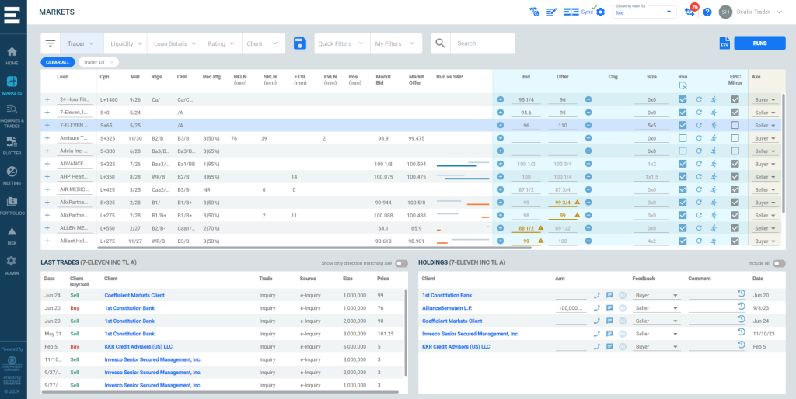Expand the Liquidity filter dropdown

click(125, 43)
